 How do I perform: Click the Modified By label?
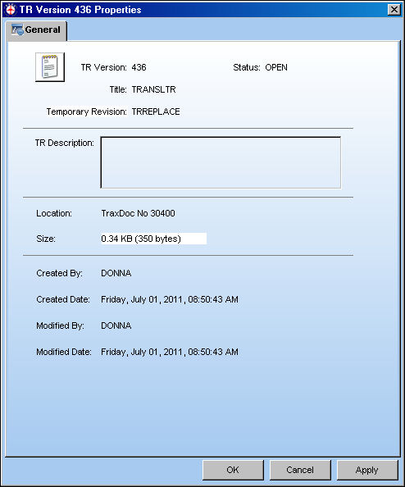coord(60,325)
